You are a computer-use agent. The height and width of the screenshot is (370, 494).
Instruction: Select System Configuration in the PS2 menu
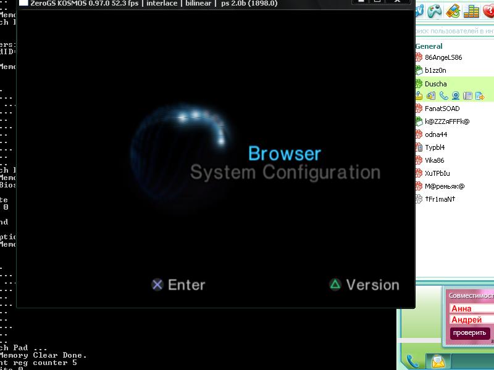285,173
